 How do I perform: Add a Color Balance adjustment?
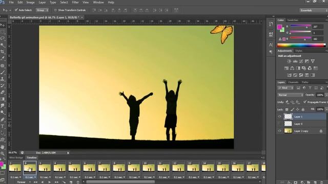click(292, 68)
